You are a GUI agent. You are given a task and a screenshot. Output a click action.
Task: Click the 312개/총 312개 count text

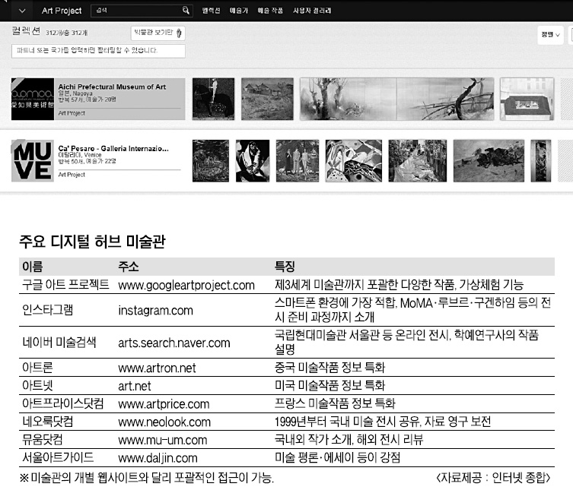66,33
